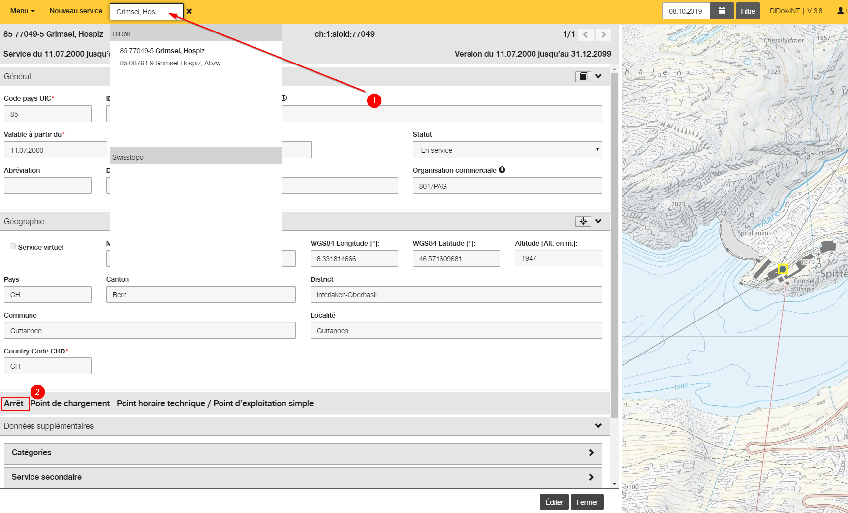Toggle the Service virtuel checkbox
848x513 pixels.
[x=13, y=246]
